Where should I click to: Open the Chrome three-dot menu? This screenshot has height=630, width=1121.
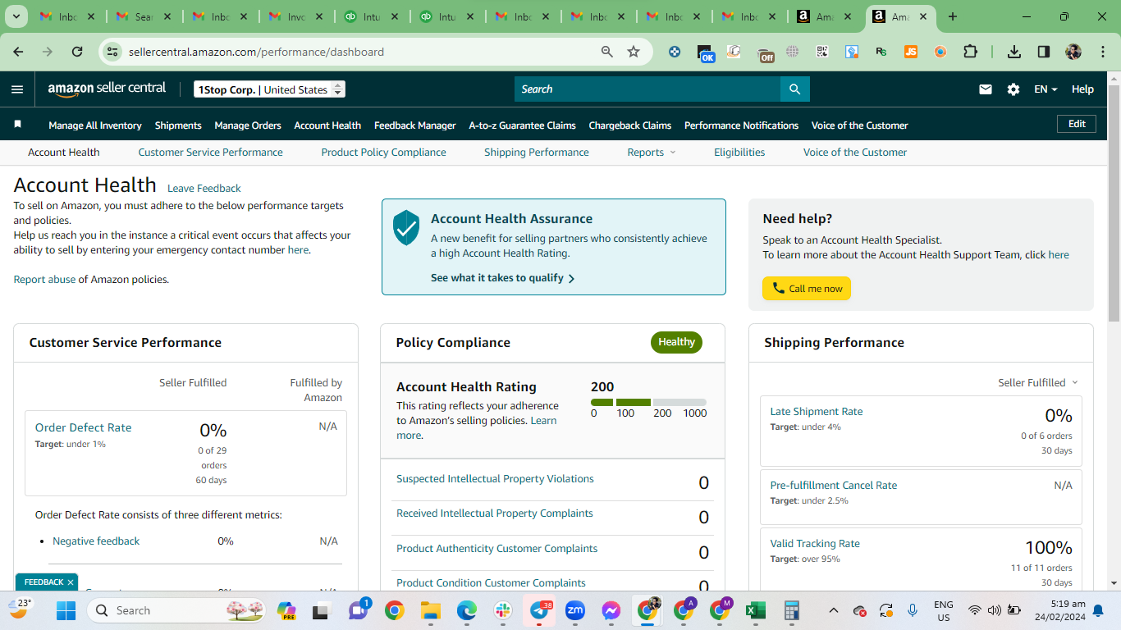click(x=1101, y=52)
